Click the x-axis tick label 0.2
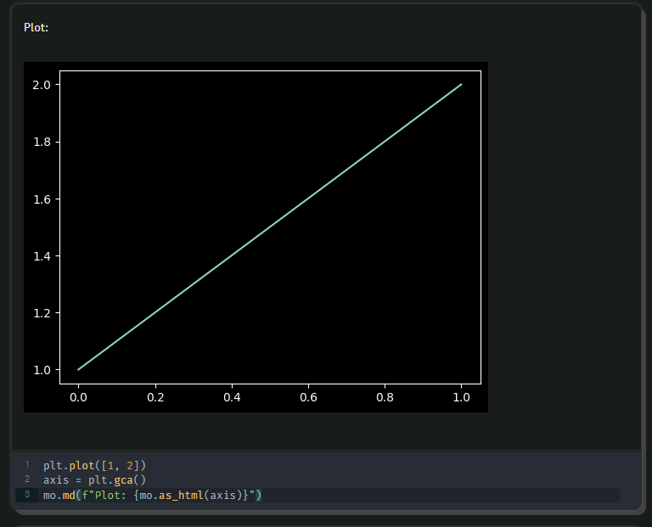 pyautogui.click(x=155, y=397)
